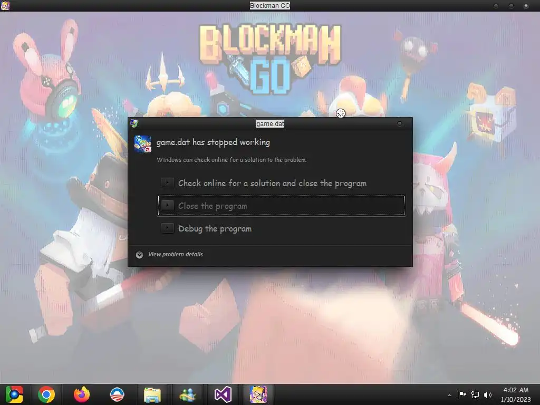Open the Obama logo app on taskbar
This screenshot has width=540, height=405.
[117, 394]
